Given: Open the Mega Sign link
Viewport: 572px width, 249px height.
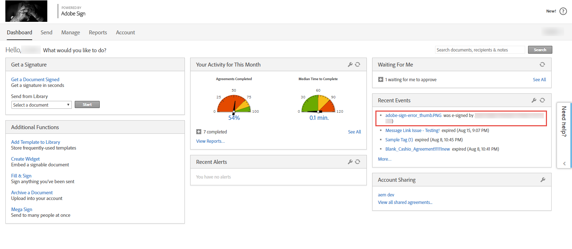Looking at the screenshot, I should 21,209.
